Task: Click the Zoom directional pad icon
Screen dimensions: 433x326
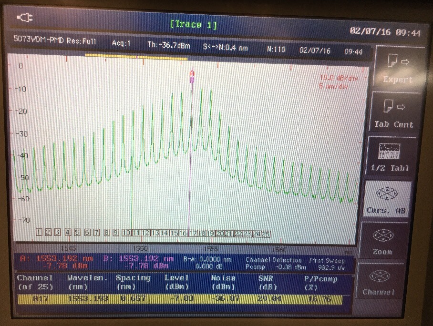Action: click(383, 235)
